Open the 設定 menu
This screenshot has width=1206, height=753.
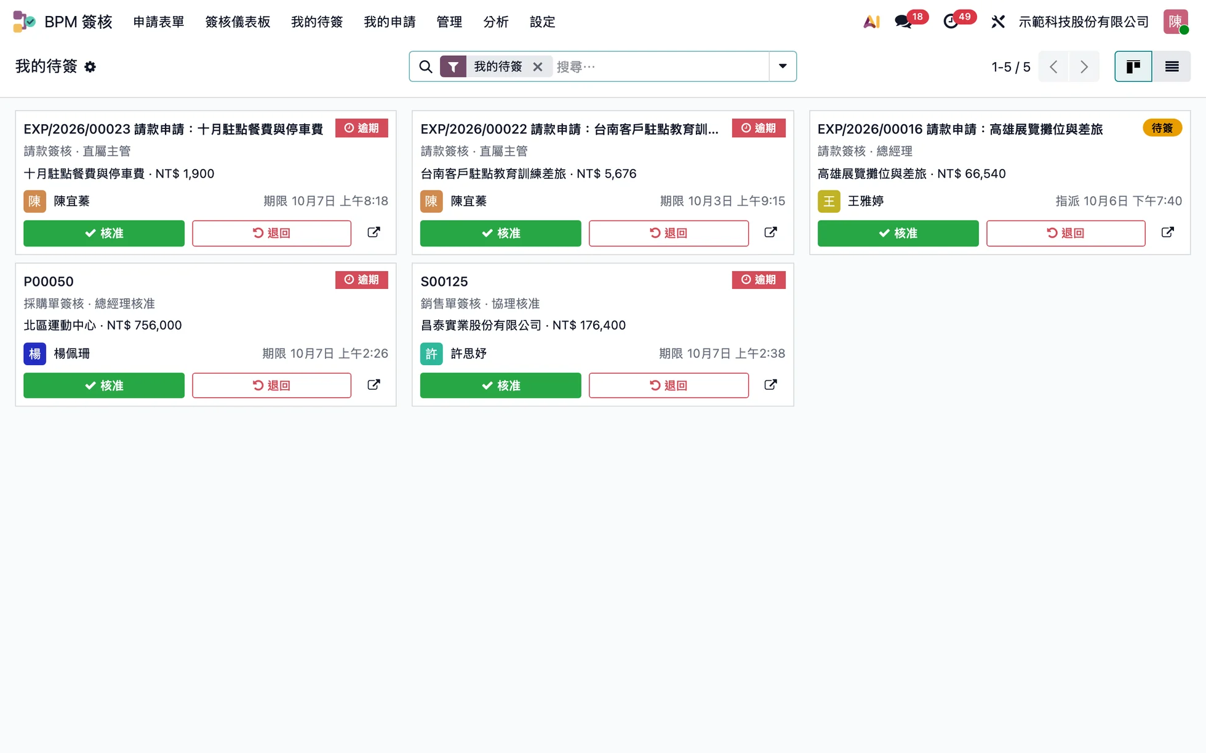click(x=543, y=22)
